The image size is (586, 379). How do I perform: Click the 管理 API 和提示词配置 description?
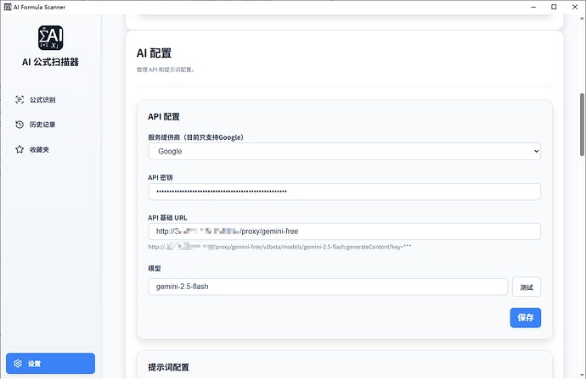point(166,70)
